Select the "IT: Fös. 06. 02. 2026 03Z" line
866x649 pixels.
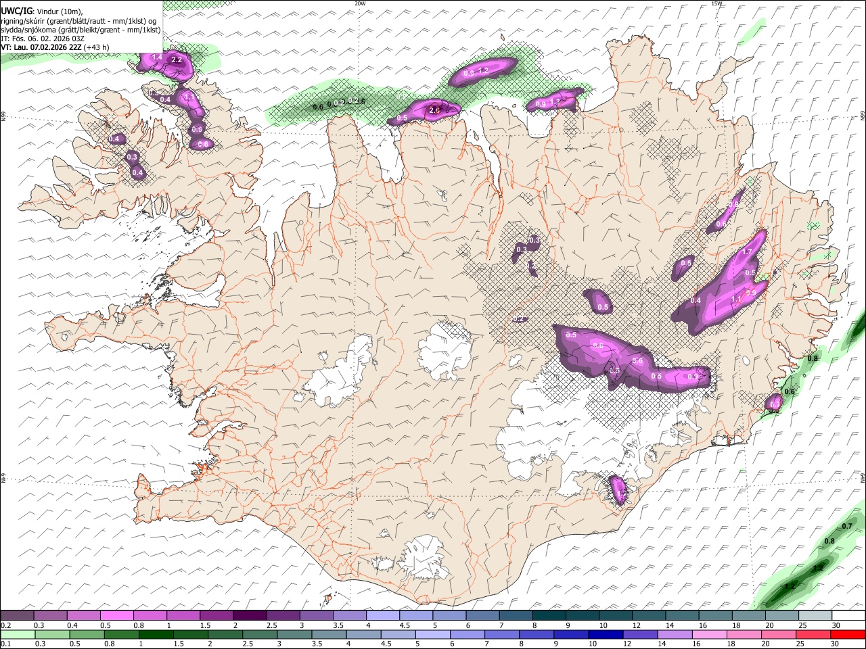click(43, 39)
